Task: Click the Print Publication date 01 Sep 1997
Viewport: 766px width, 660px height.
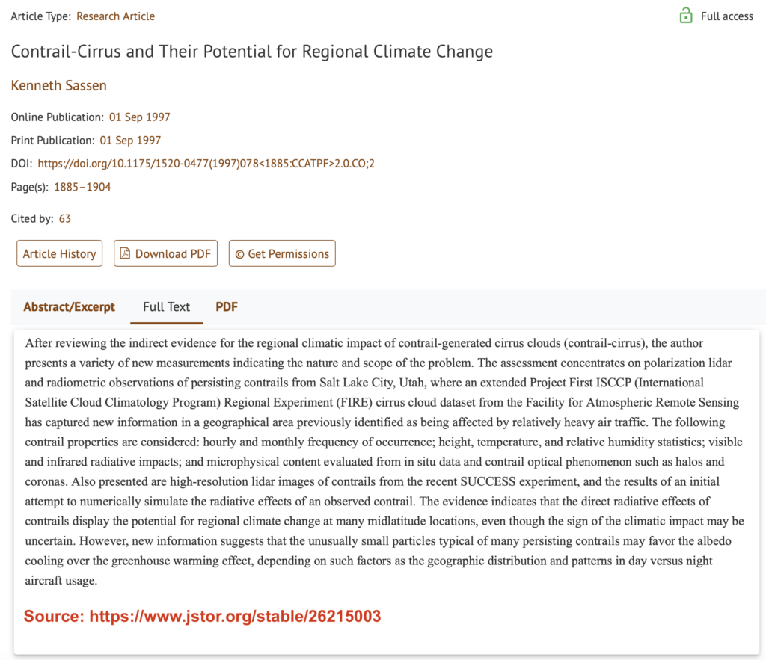Action: [130, 140]
